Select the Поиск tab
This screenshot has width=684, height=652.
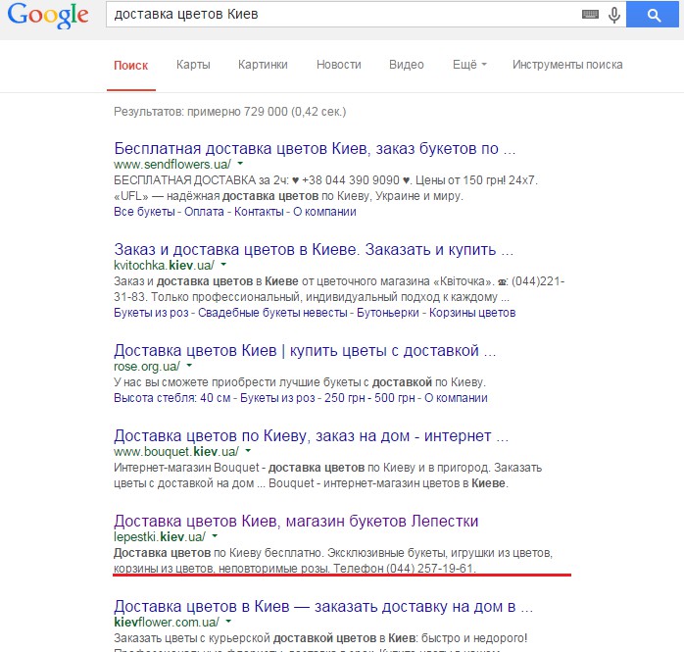pos(131,65)
